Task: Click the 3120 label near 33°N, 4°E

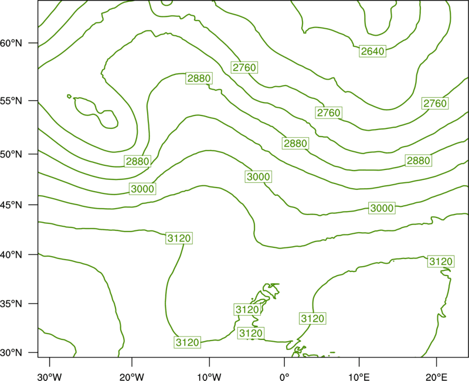Action: click(312, 318)
